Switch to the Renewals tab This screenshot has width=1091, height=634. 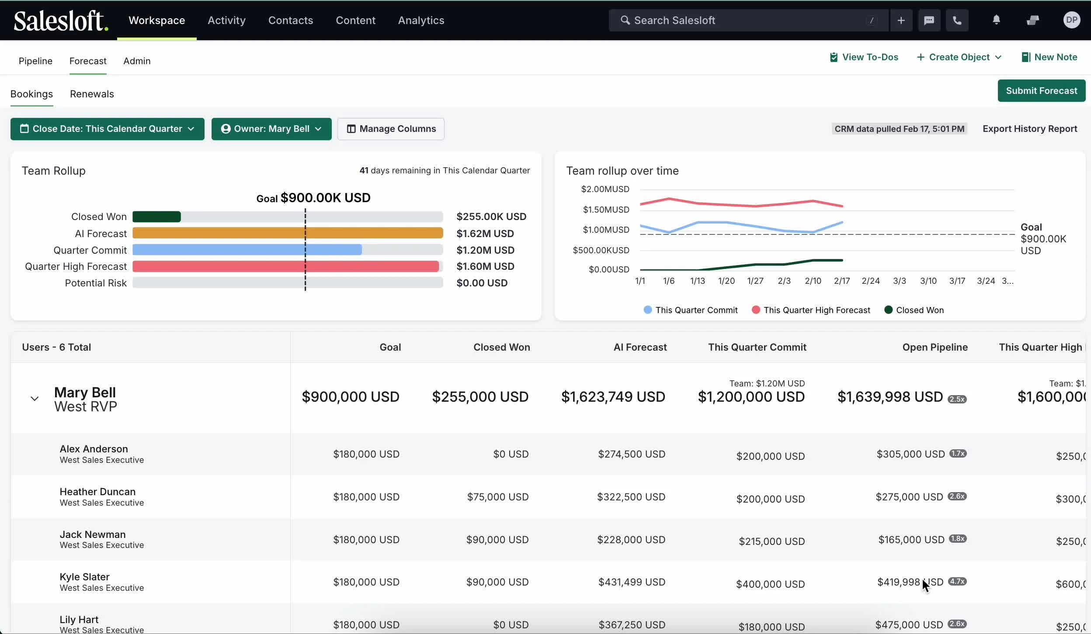(x=92, y=94)
